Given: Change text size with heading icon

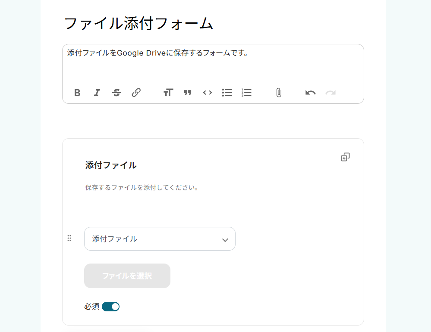Looking at the screenshot, I should point(168,93).
